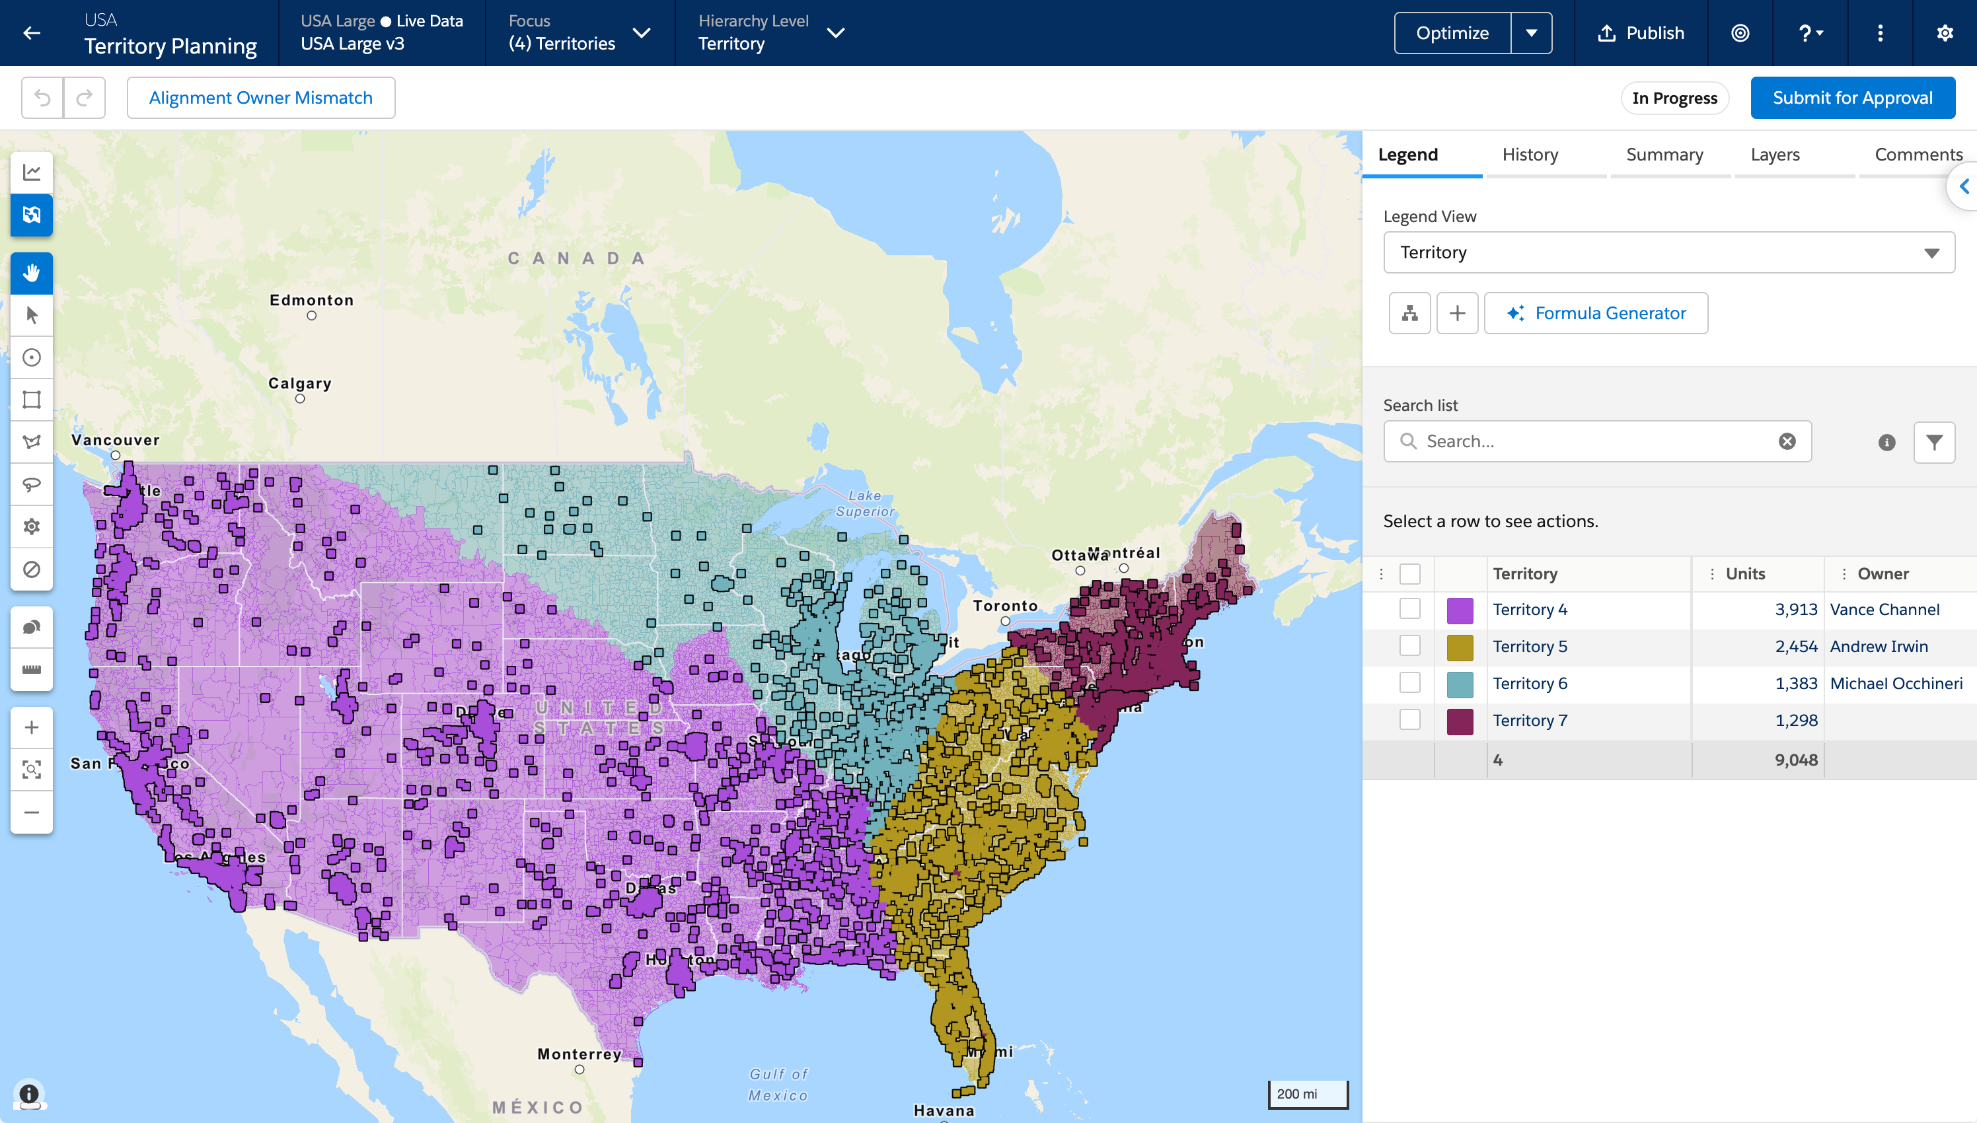Click the zoom-to-selection frame icon
This screenshot has width=1977, height=1123.
(32, 770)
